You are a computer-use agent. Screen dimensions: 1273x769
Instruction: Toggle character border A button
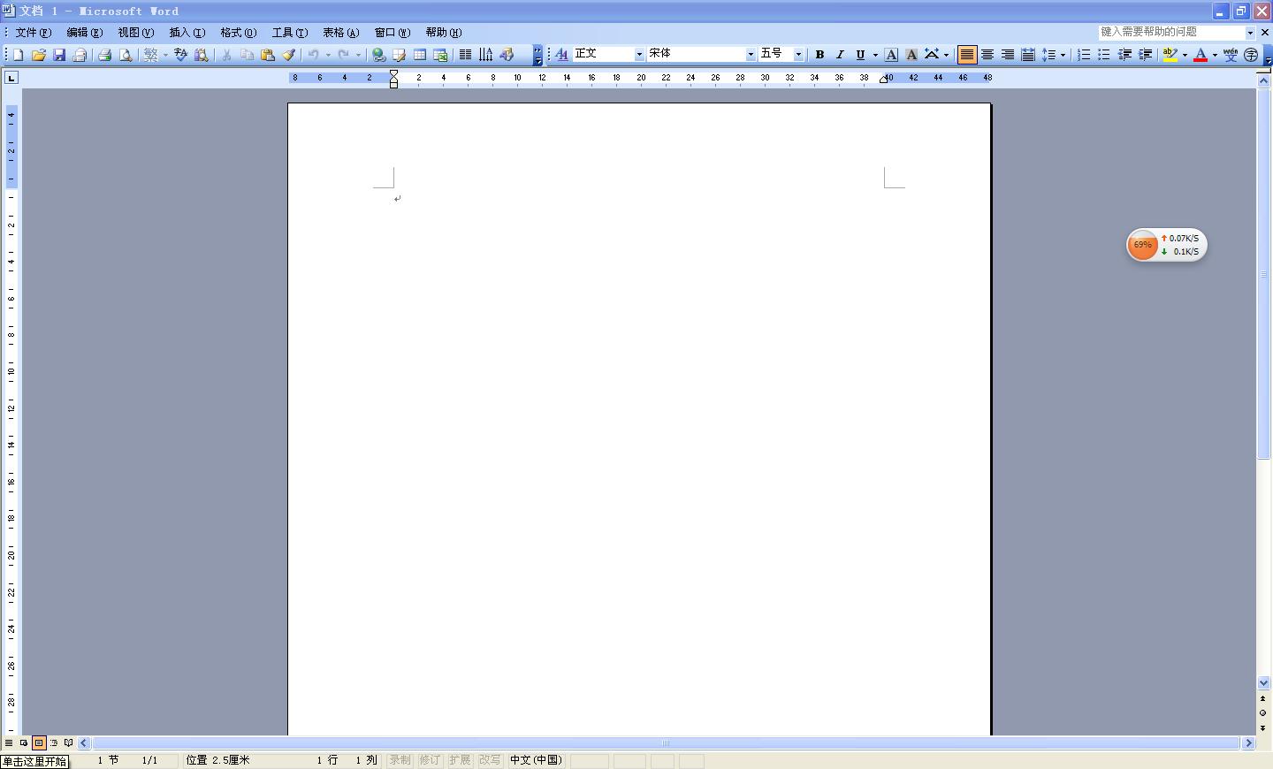[891, 55]
